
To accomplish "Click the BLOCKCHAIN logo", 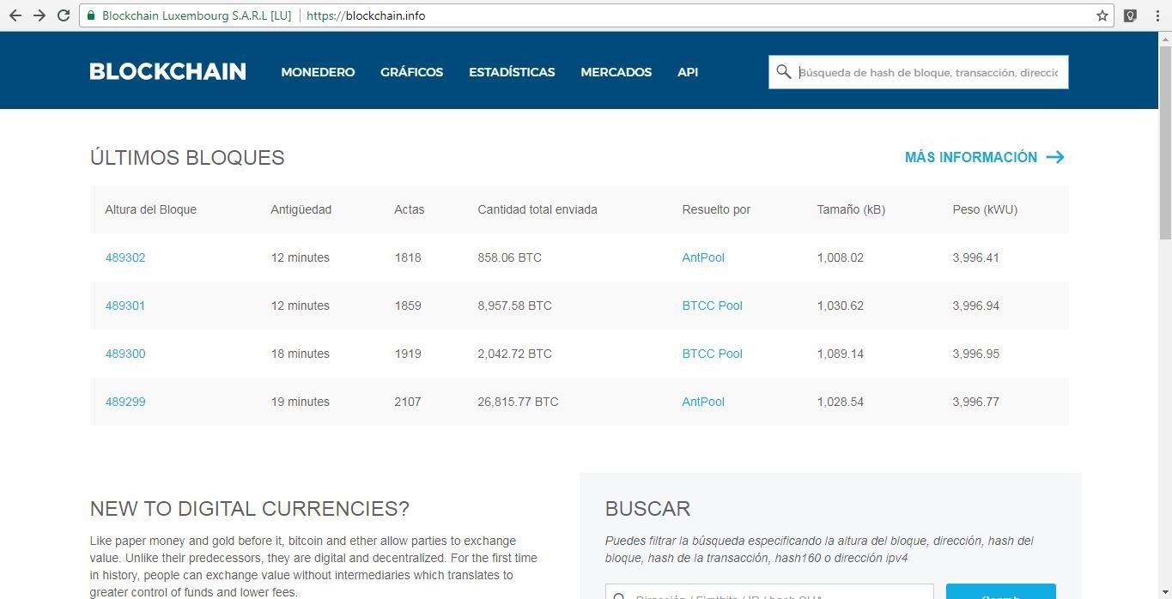I will tap(167, 71).
